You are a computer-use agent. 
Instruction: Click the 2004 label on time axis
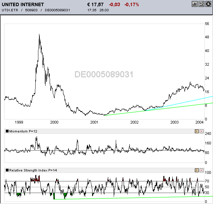point(199,122)
